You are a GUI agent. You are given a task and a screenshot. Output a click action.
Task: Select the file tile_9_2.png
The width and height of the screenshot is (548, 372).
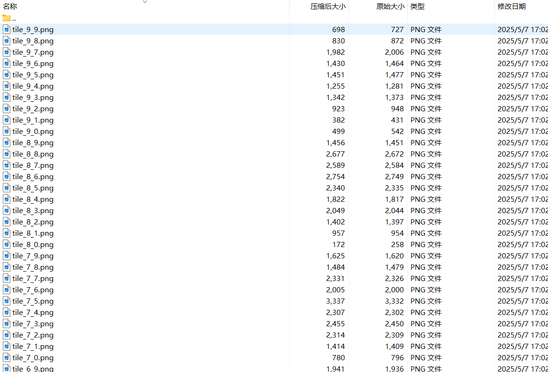click(33, 109)
